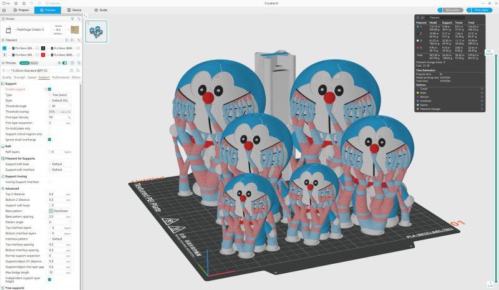Open the support Type dropdown
Viewport: 499px width, 290px height.
point(59,95)
